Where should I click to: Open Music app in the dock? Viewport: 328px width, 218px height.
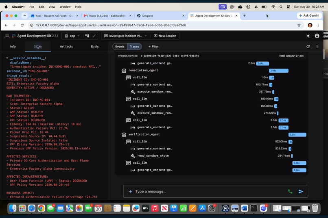click(x=155, y=208)
